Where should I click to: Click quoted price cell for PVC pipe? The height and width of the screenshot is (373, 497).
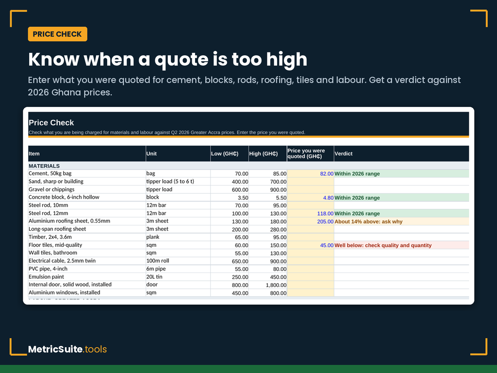pos(310,269)
